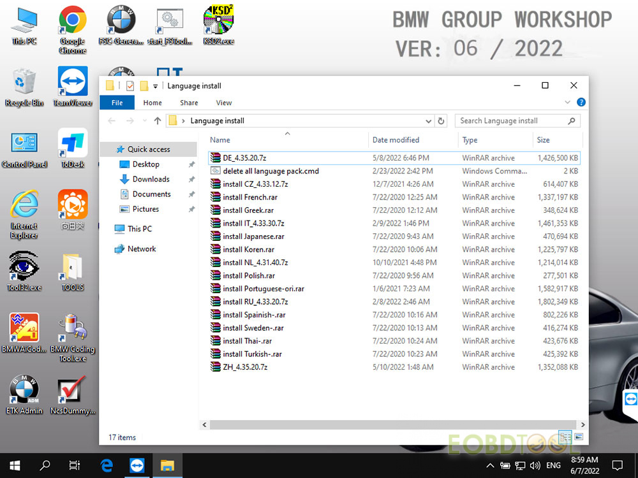Open NcsDummy desktop shortcut
Image resolution: width=638 pixels, height=478 pixels.
[73, 395]
